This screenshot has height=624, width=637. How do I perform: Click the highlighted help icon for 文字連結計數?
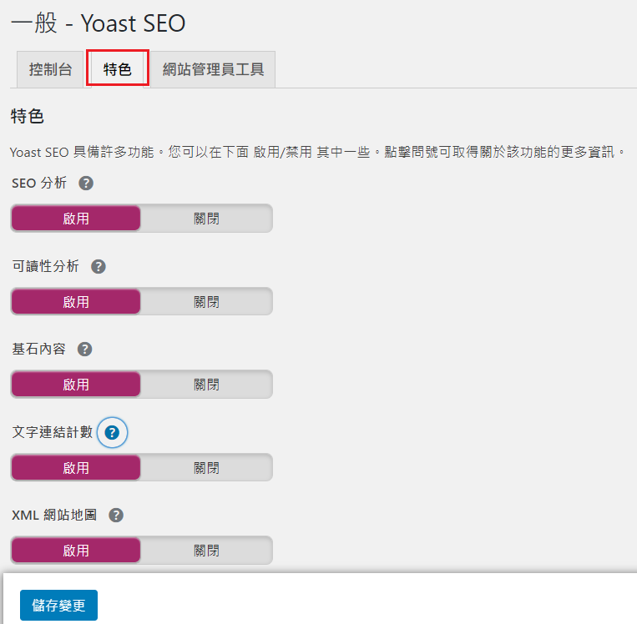pyautogui.click(x=113, y=433)
